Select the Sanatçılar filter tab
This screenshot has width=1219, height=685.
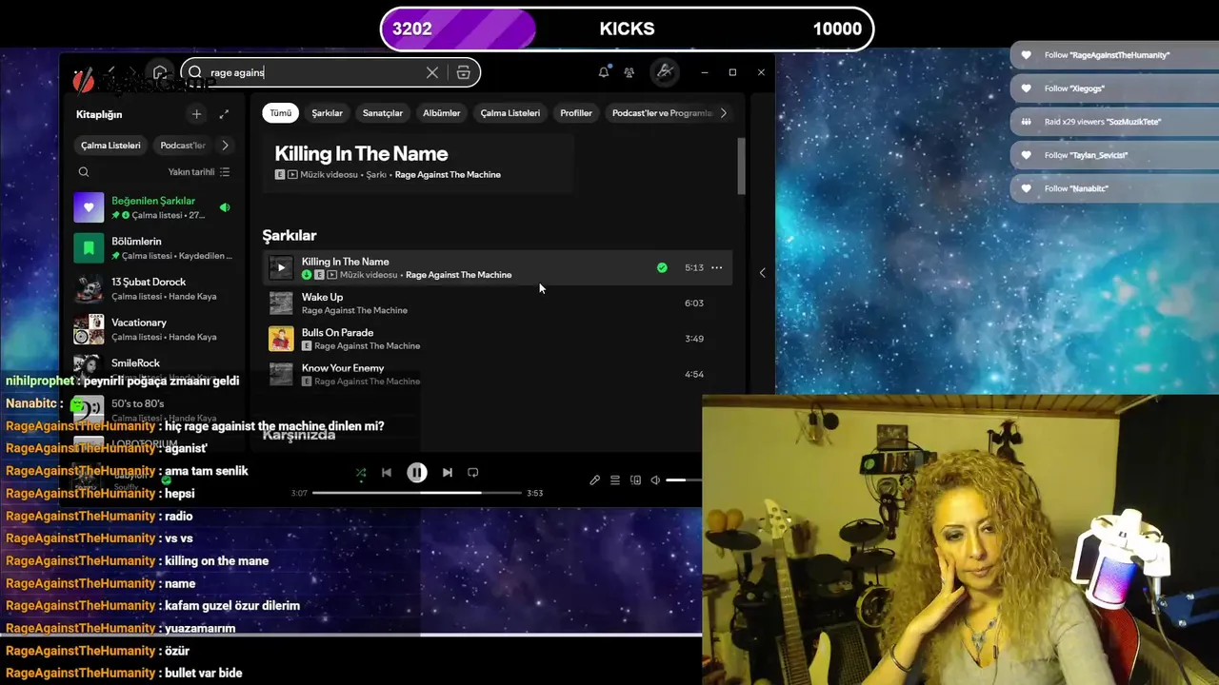[x=383, y=113]
